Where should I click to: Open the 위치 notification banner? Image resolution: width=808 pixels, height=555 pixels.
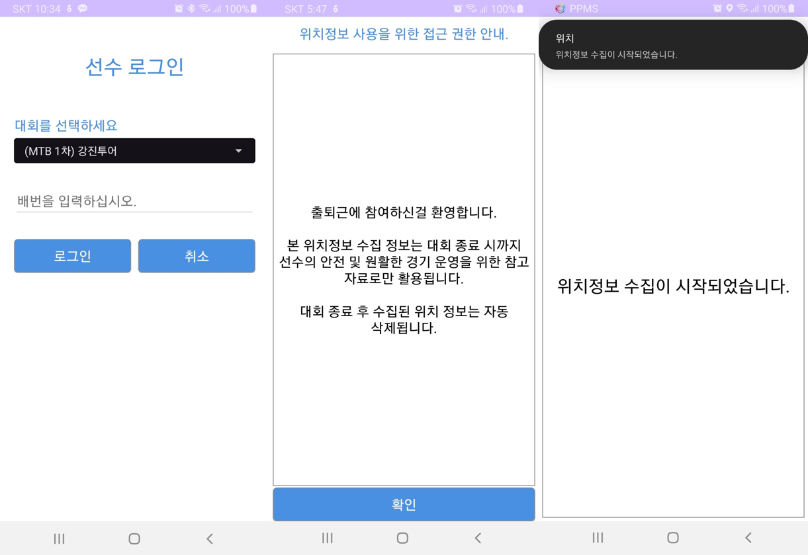[x=673, y=45]
